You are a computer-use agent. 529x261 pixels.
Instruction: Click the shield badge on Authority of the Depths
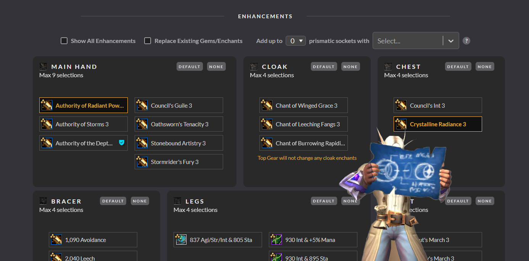122,143
